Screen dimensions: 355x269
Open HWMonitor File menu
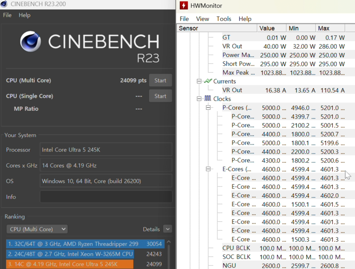pos(184,19)
